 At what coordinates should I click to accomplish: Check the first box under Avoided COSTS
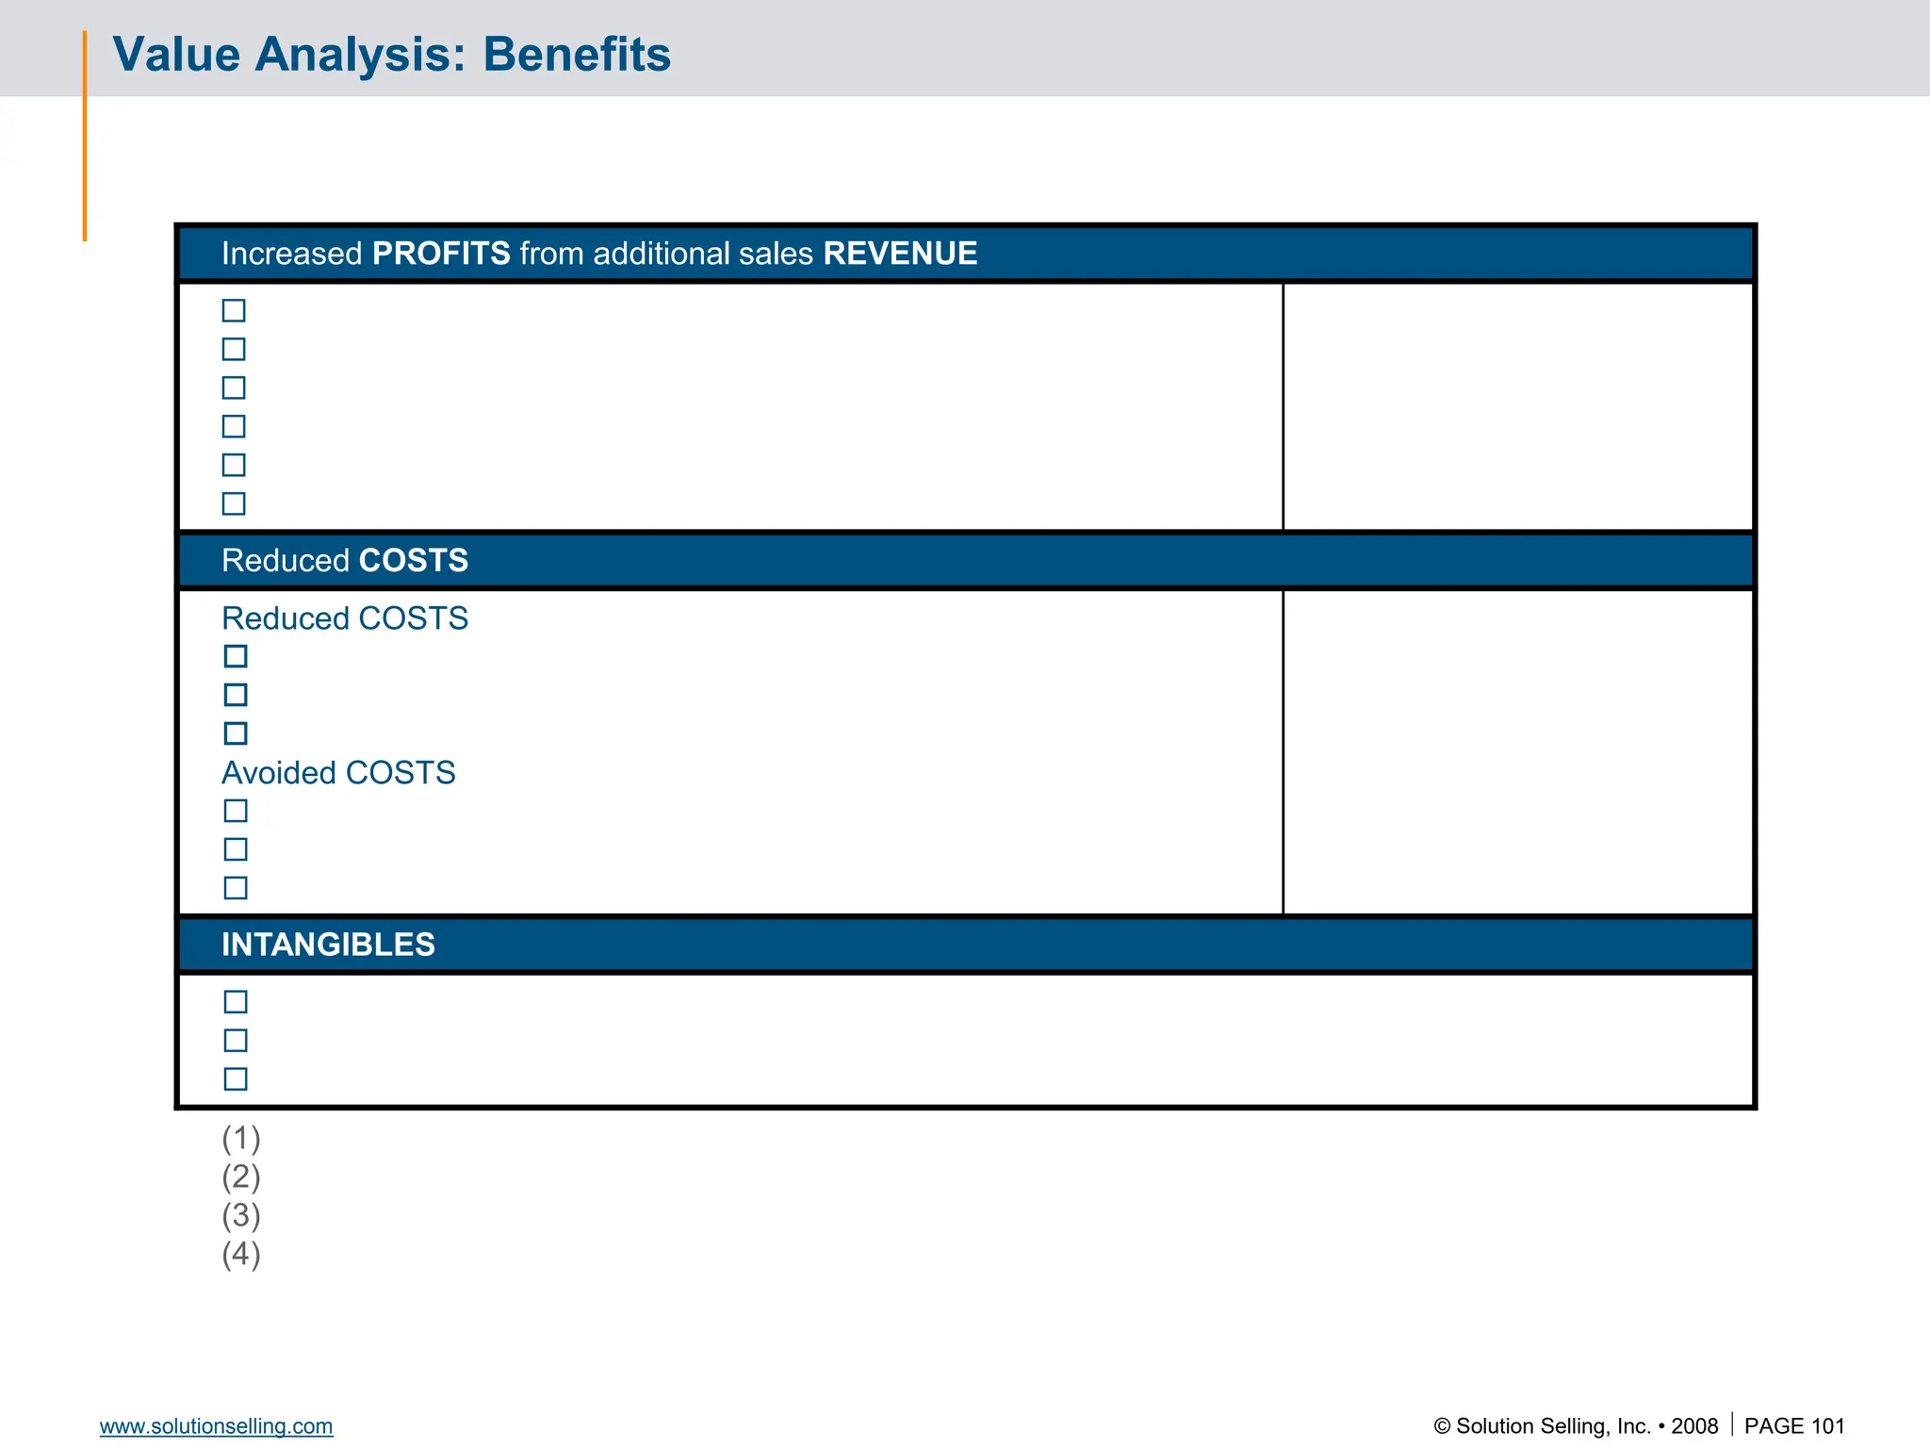tap(236, 811)
